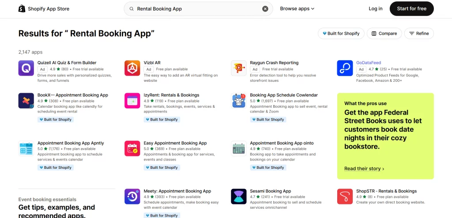Click the Ad label on Quizell listing

tap(42, 69)
